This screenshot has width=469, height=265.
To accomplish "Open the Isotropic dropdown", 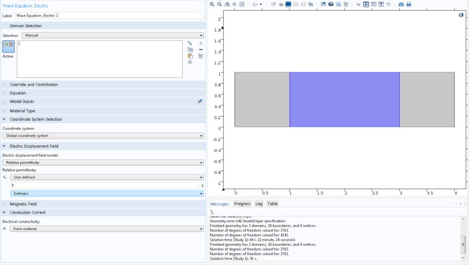I will [x=107, y=194].
